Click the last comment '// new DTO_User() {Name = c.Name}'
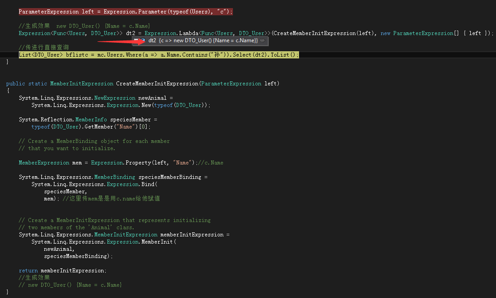The image size is (496, 298). tap(70, 285)
